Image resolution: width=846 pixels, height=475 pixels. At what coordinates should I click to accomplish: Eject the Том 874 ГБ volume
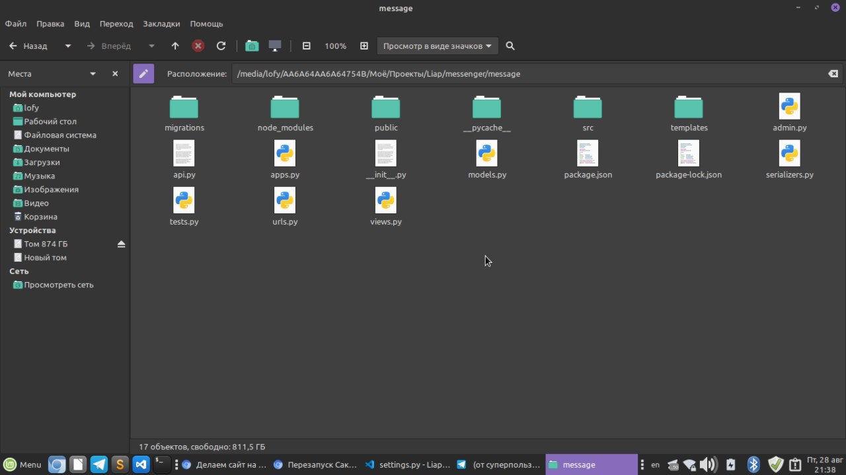121,244
